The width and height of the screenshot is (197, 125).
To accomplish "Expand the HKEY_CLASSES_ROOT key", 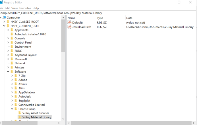I will click(4, 22).
